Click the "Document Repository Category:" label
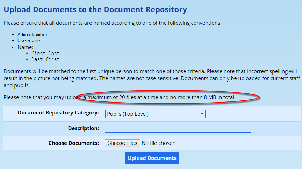The width and height of the screenshot is (302, 169). pyautogui.click(x=58, y=113)
